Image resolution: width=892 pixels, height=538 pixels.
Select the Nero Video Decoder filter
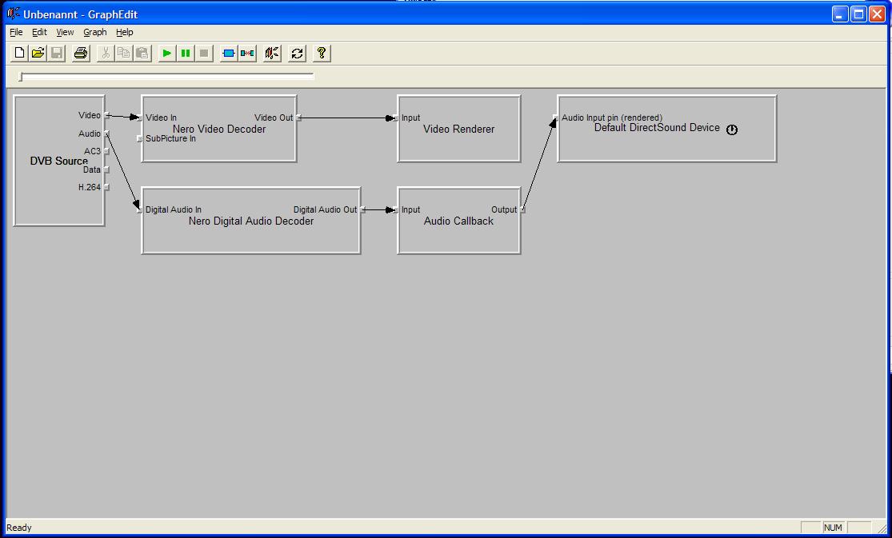[218, 148]
